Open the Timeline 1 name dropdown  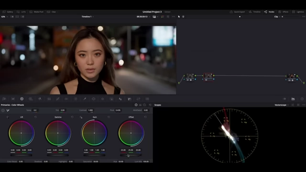87,17
